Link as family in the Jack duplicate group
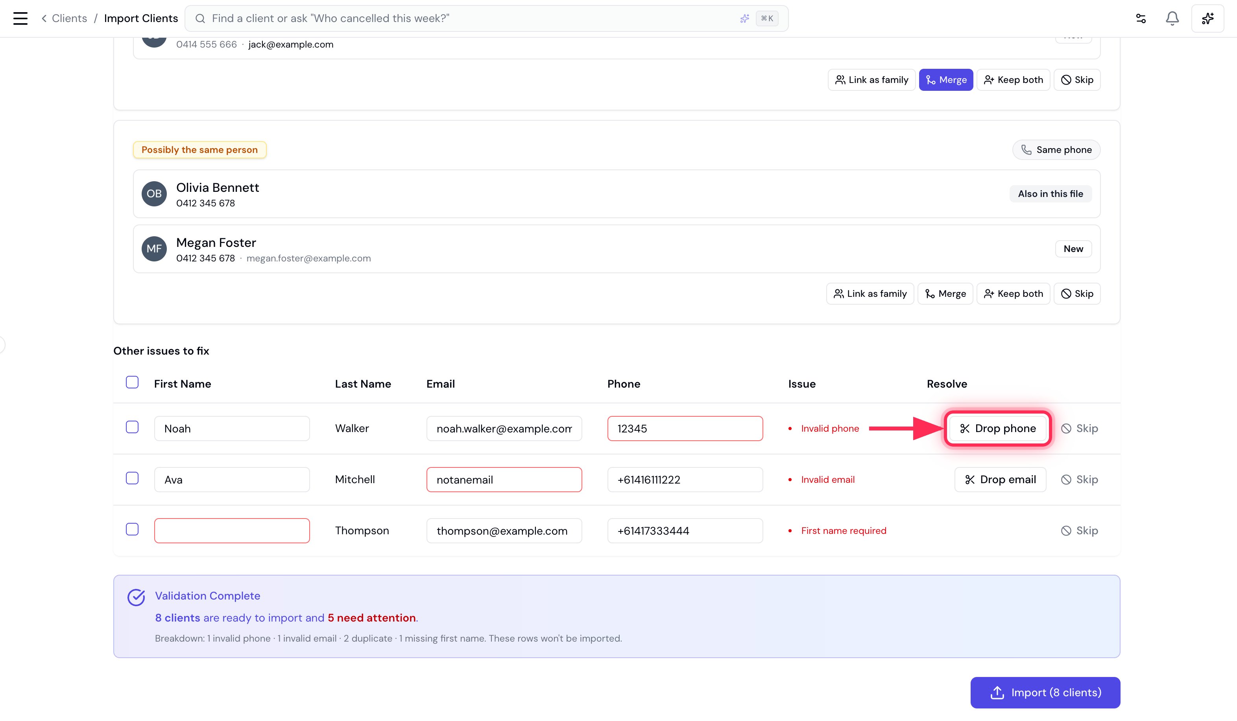Viewport: 1237px width, 721px height. (871, 80)
